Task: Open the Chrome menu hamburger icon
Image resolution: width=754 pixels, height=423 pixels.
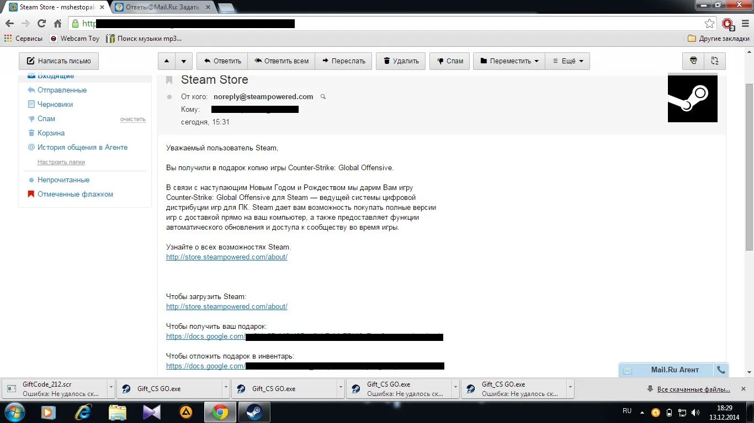Action: (745, 24)
